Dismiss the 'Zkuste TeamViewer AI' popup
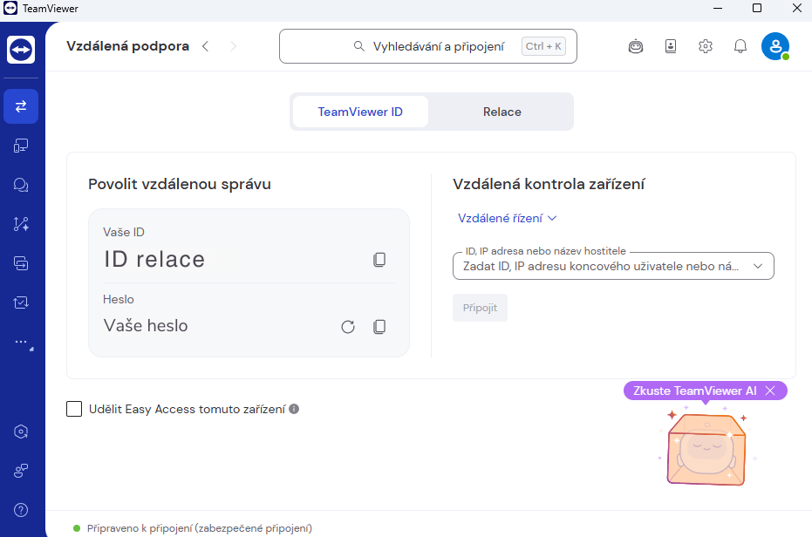The height and width of the screenshot is (537, 812). coord(771,391)
